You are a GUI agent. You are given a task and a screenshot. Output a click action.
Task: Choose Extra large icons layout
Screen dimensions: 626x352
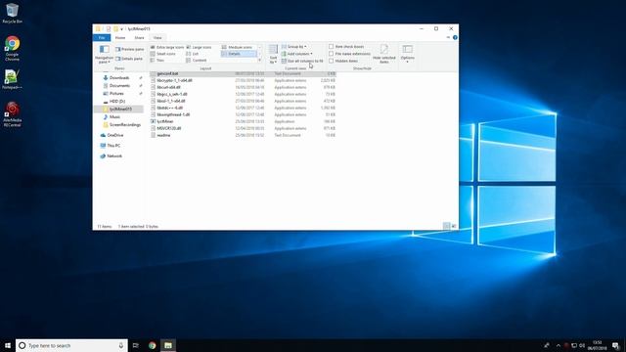pos(167,47)
